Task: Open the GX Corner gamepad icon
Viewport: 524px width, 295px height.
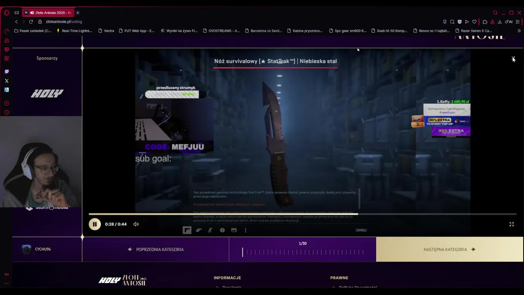Action: [16, 13]
